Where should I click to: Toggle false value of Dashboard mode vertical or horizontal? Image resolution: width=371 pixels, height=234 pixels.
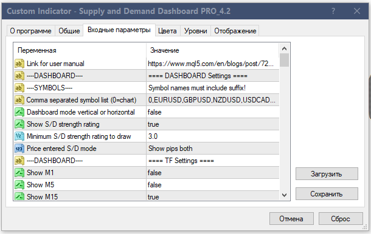click(213, 112)
